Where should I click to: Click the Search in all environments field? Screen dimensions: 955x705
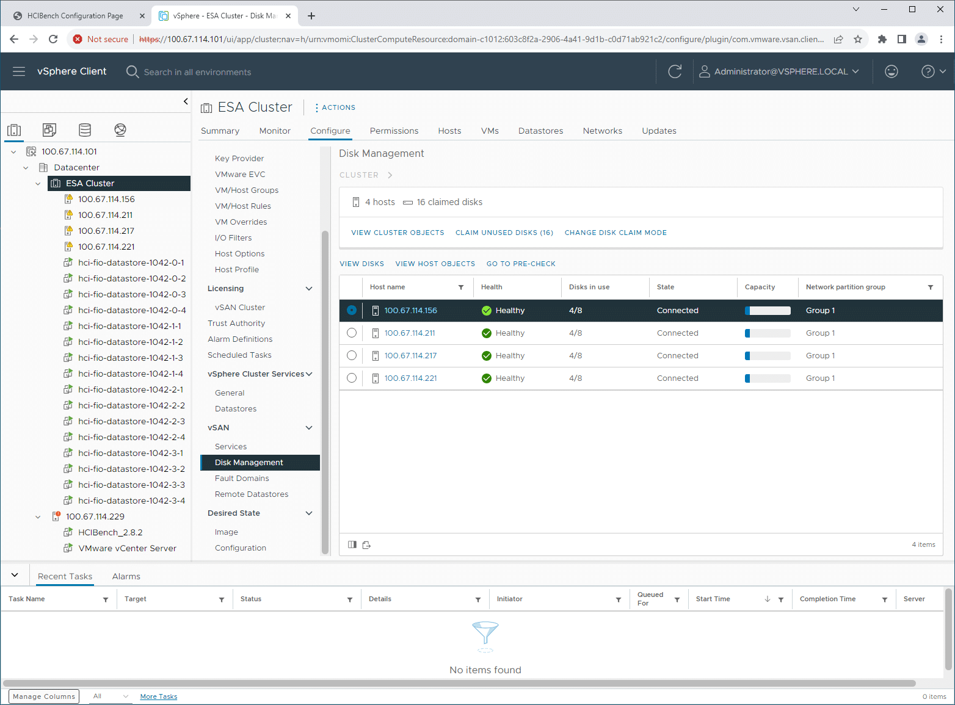click(197, 72)
